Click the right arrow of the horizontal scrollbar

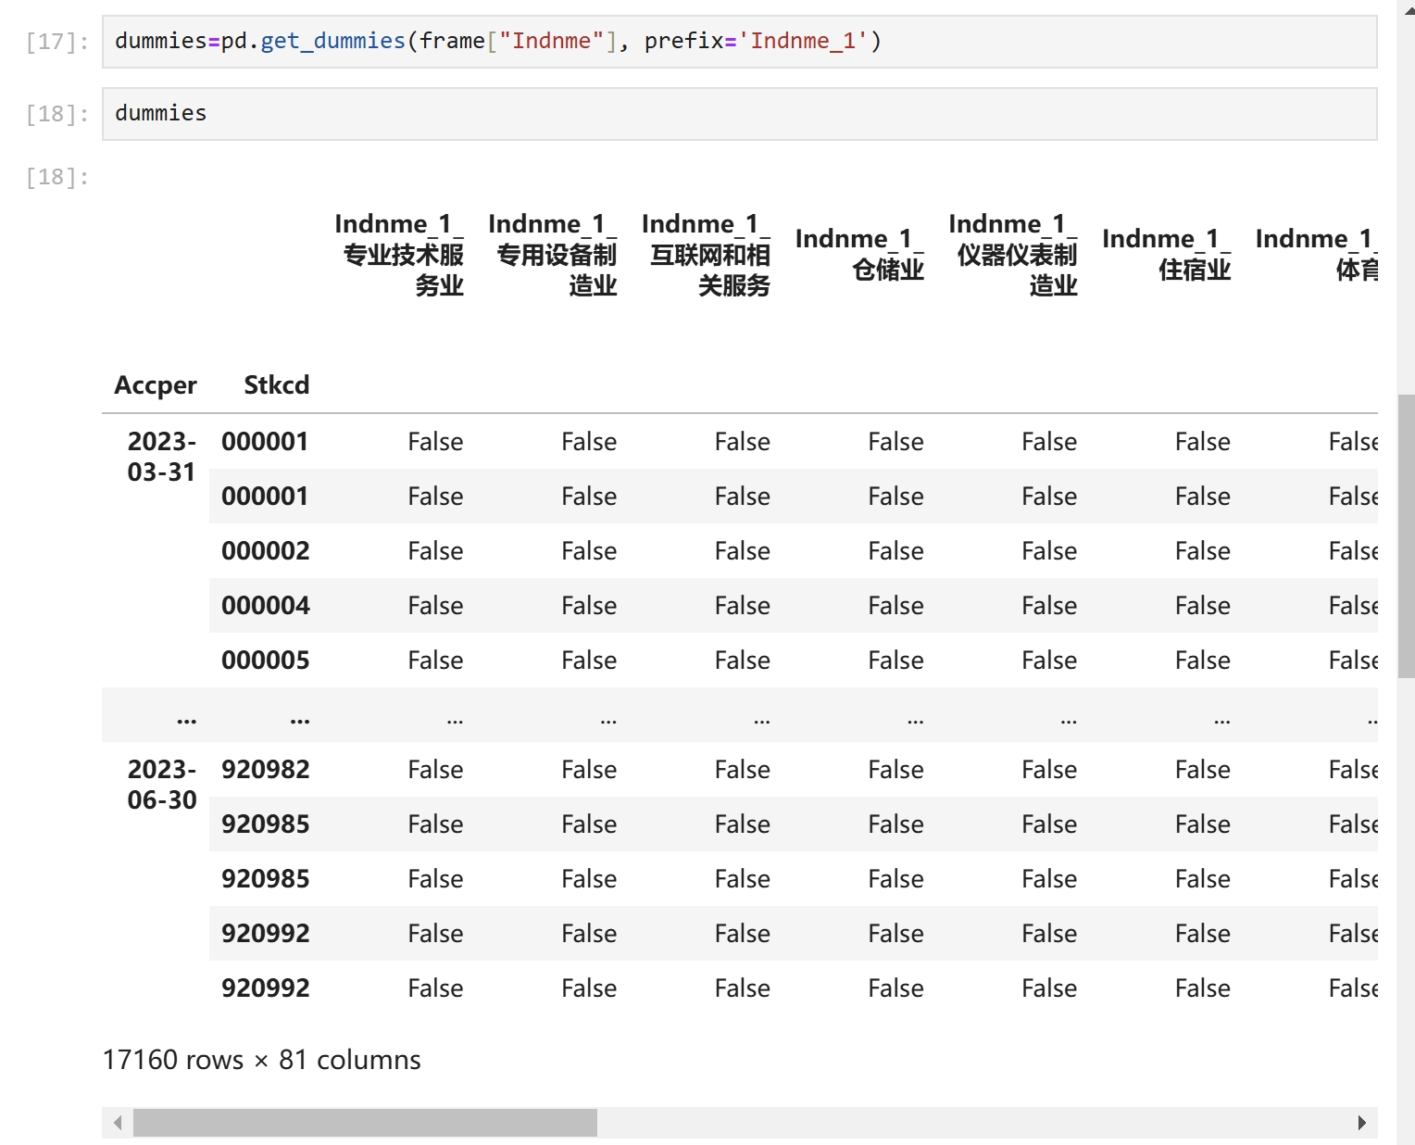coord(1361,1123)
